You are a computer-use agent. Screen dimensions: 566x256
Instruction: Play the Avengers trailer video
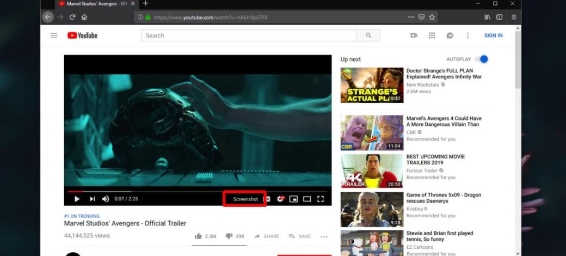click(77, 199)
